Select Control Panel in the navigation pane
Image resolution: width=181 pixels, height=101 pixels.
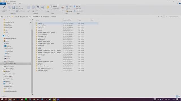[9, 84]
